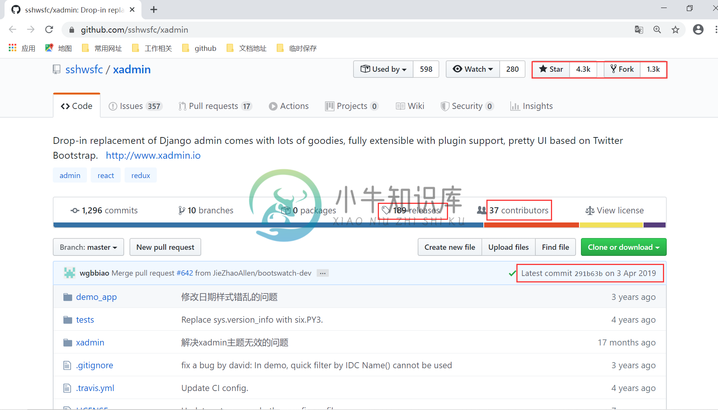Image resolution: width=718 pixels, height=410 pixels.
Task: Open the http://www.xadmin.io link
Action: point(153,155)
